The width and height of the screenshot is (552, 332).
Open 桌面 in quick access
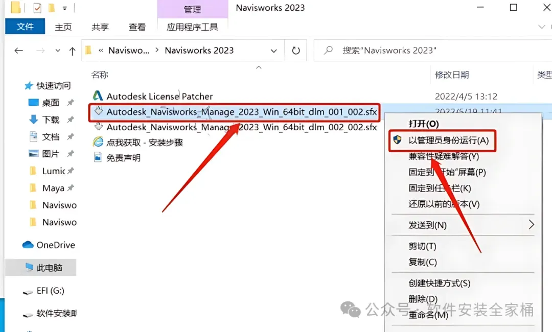pos(51,102)
